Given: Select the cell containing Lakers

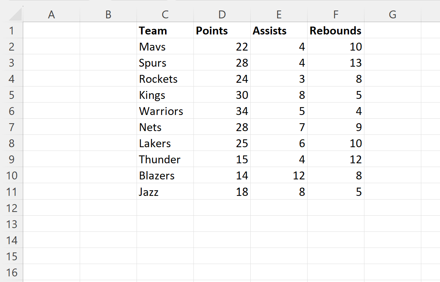Looking at the screenshot, I should click(x=165, y=143).
